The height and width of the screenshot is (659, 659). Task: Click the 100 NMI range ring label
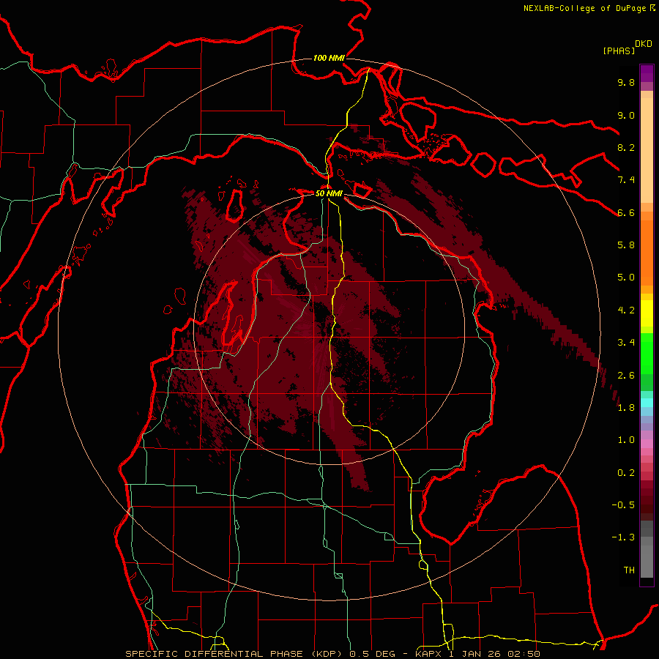(329, 58)
